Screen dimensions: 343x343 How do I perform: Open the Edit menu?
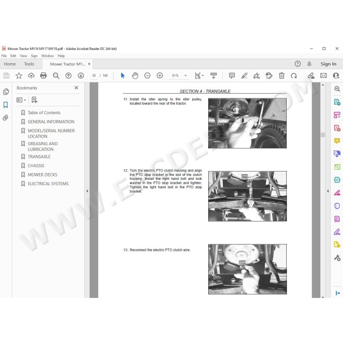pyautogui.click(x=13, y=56)
